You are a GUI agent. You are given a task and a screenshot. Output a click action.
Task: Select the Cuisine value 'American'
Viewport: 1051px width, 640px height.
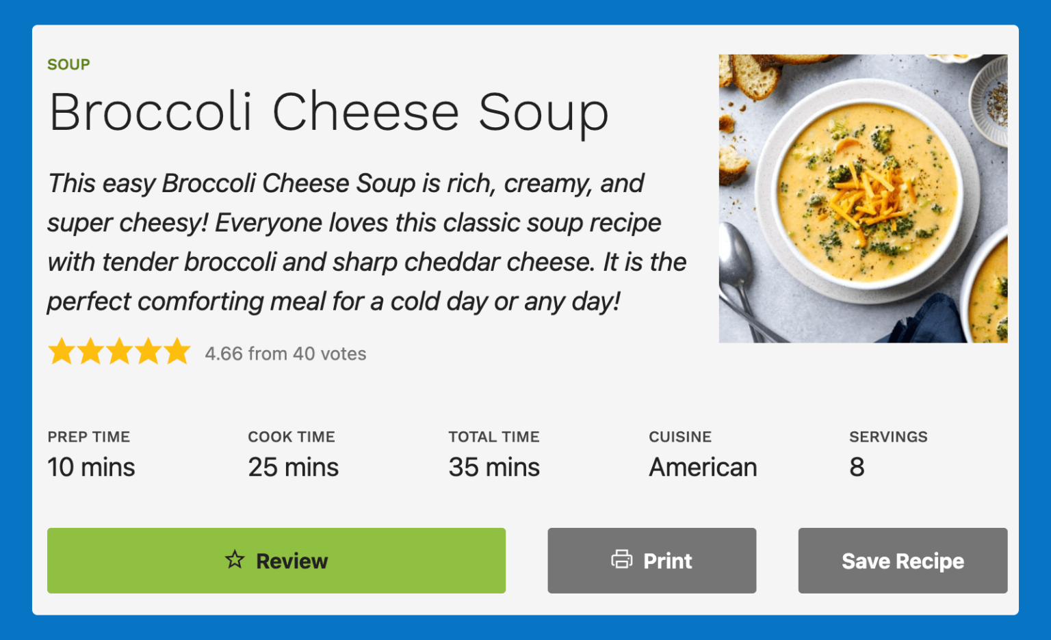[x=702, y=467]
